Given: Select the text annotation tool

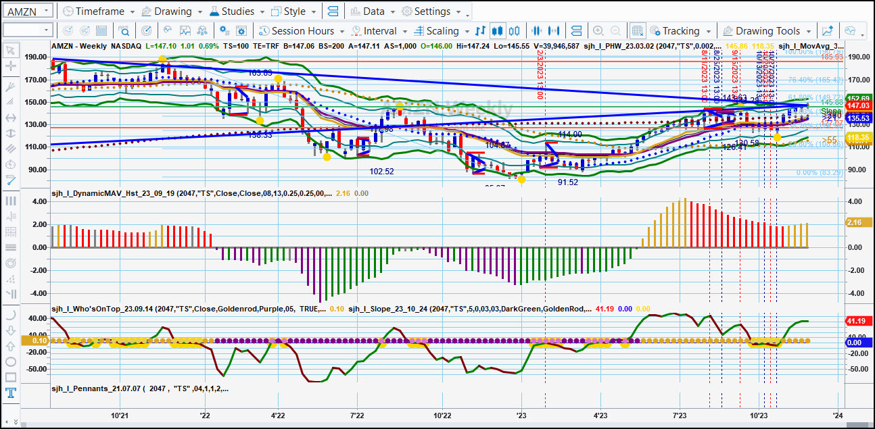Looking at the screenshot, I should [x=10, y=393].
